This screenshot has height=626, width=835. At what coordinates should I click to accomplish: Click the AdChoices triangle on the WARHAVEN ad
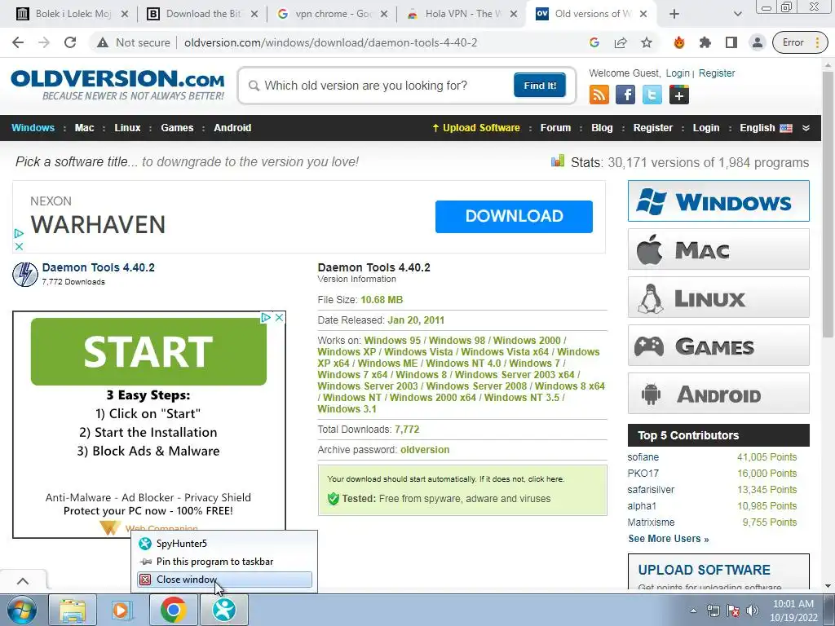(x=19, y=233)
